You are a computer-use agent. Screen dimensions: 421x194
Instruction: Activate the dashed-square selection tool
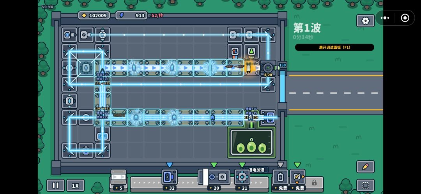(365, 185)
